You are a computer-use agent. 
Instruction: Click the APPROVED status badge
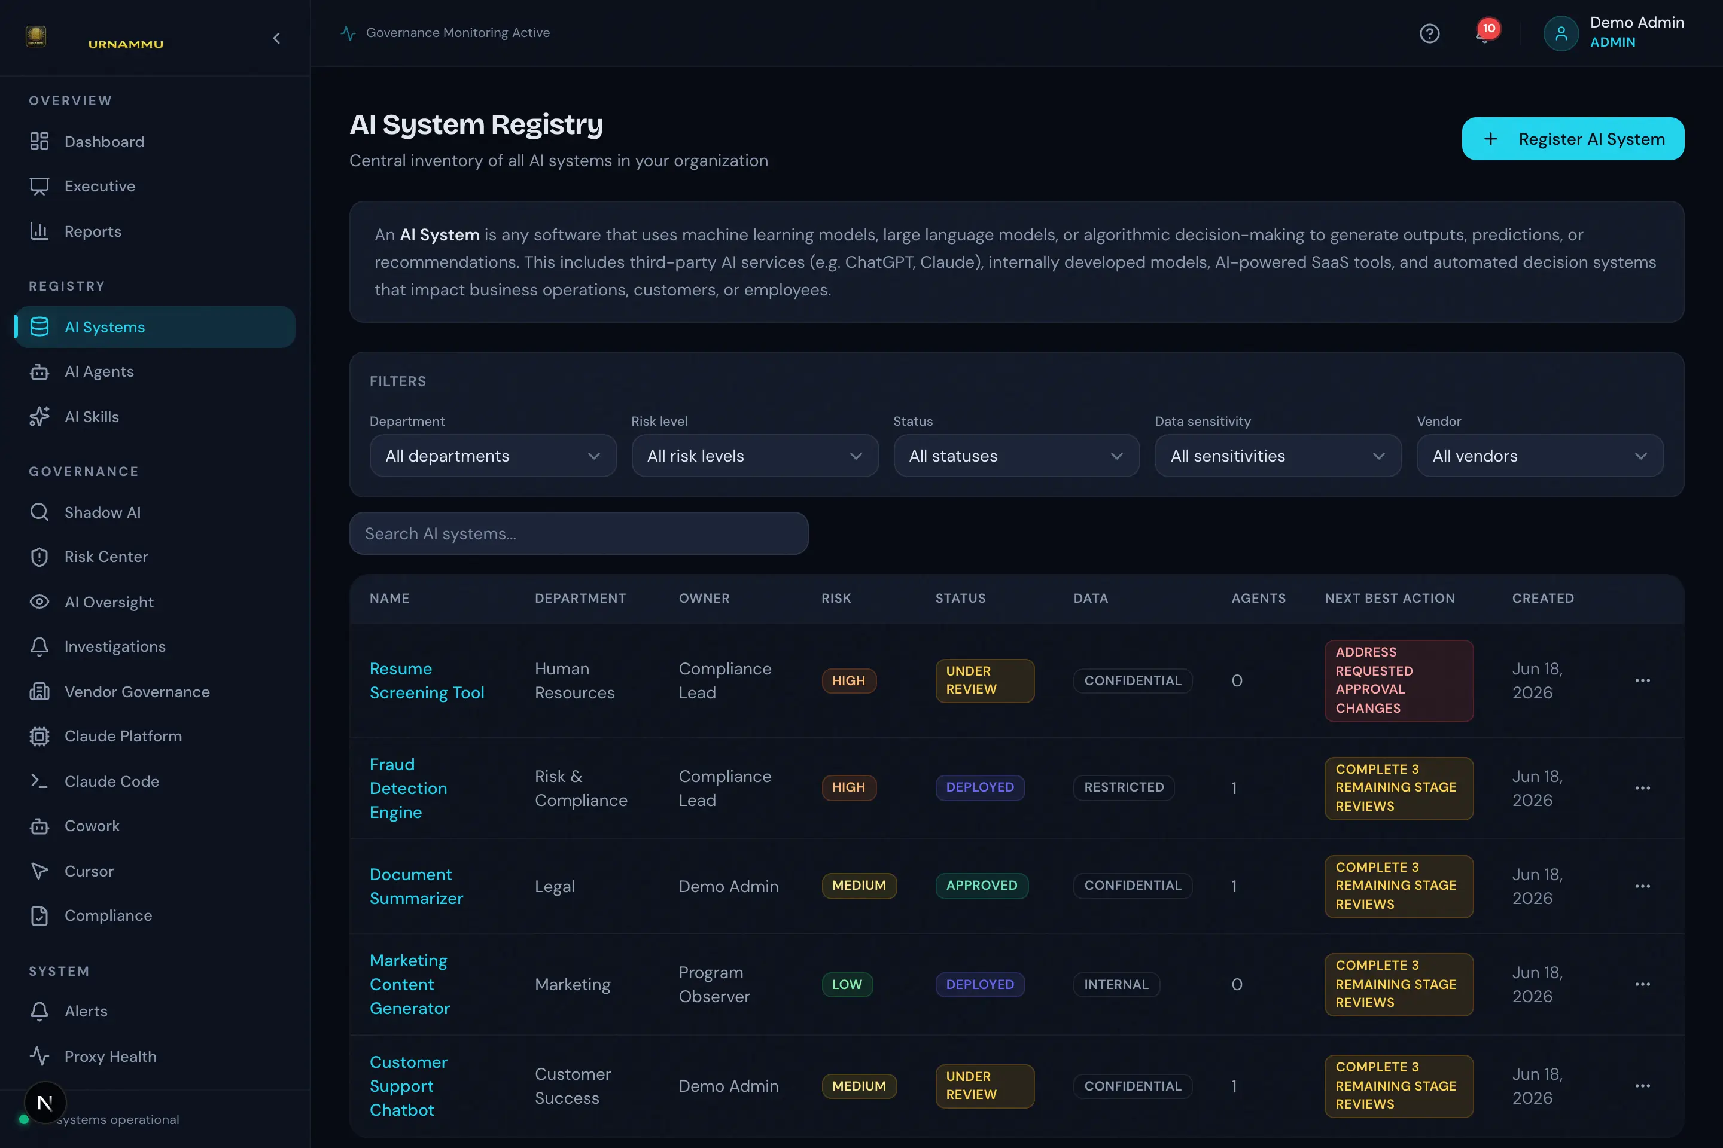981,886
